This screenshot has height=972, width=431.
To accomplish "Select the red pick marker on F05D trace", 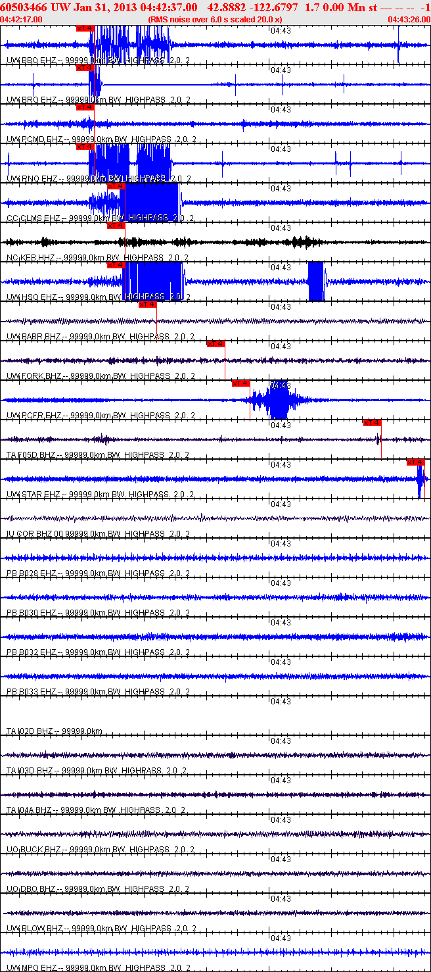I will pyautogui.click(x=373, y=423).
